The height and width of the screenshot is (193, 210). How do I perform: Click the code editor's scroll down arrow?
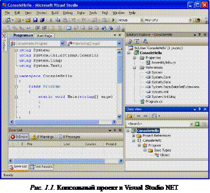119,116
